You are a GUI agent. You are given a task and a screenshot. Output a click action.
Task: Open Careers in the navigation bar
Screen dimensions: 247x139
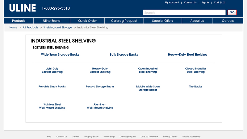click(228, 21)
